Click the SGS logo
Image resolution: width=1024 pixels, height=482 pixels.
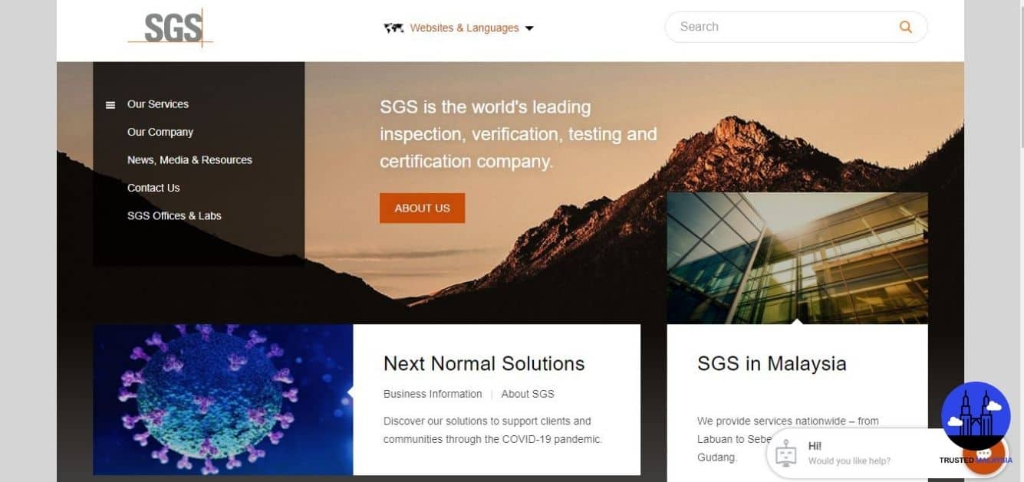(x=170, y=28)
